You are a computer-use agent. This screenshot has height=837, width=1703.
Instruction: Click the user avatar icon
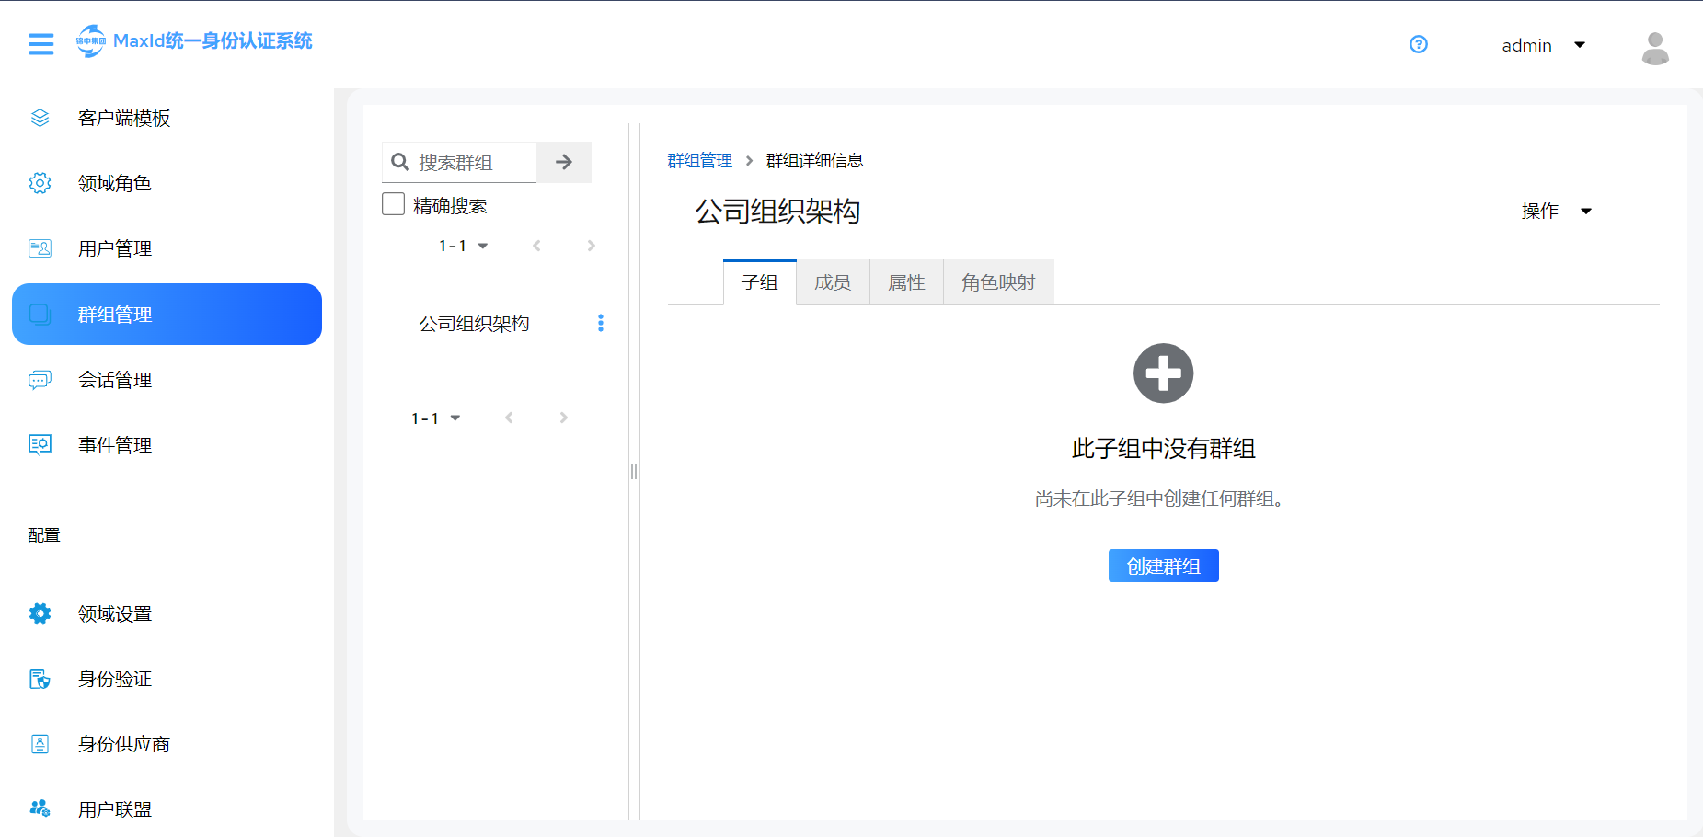click(x=1655, y=48)
